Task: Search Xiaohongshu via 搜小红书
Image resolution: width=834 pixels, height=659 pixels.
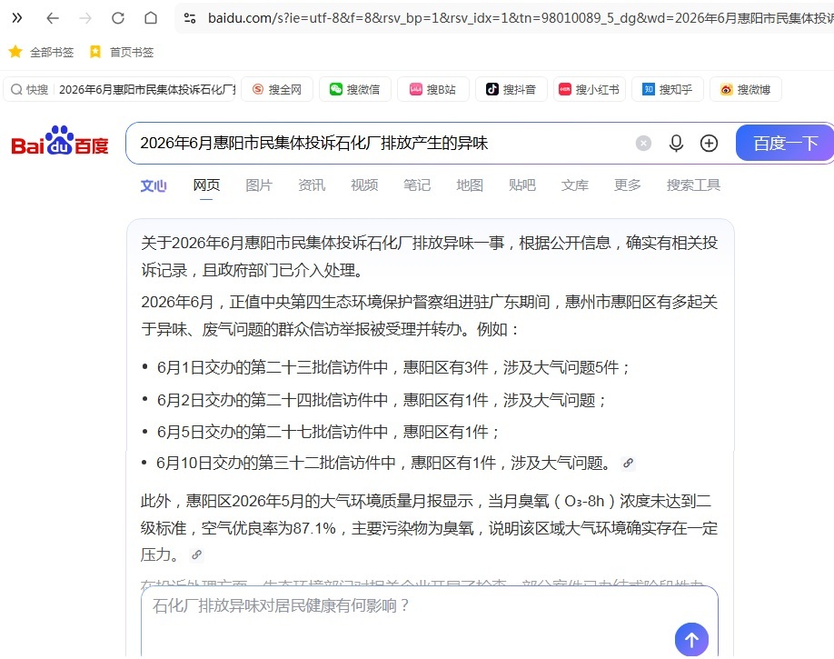Action: [590, 89]
